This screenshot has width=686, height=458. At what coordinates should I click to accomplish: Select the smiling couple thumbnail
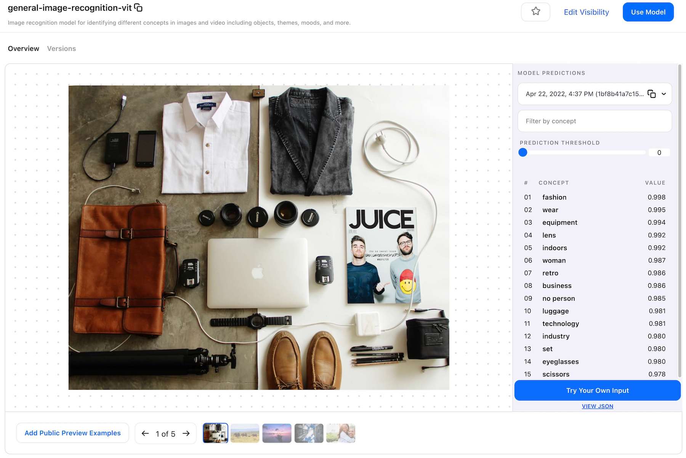pyautogui.click(x=341, y=433)
